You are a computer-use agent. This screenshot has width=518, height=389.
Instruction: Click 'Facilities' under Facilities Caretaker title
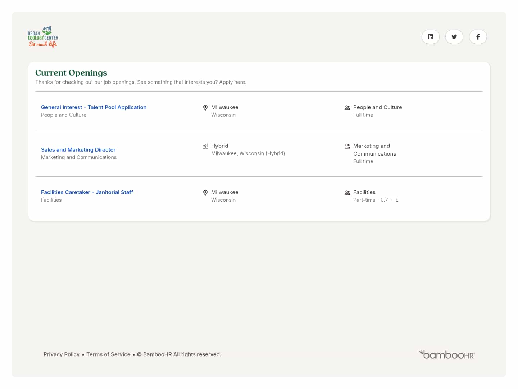coord(51,200)
